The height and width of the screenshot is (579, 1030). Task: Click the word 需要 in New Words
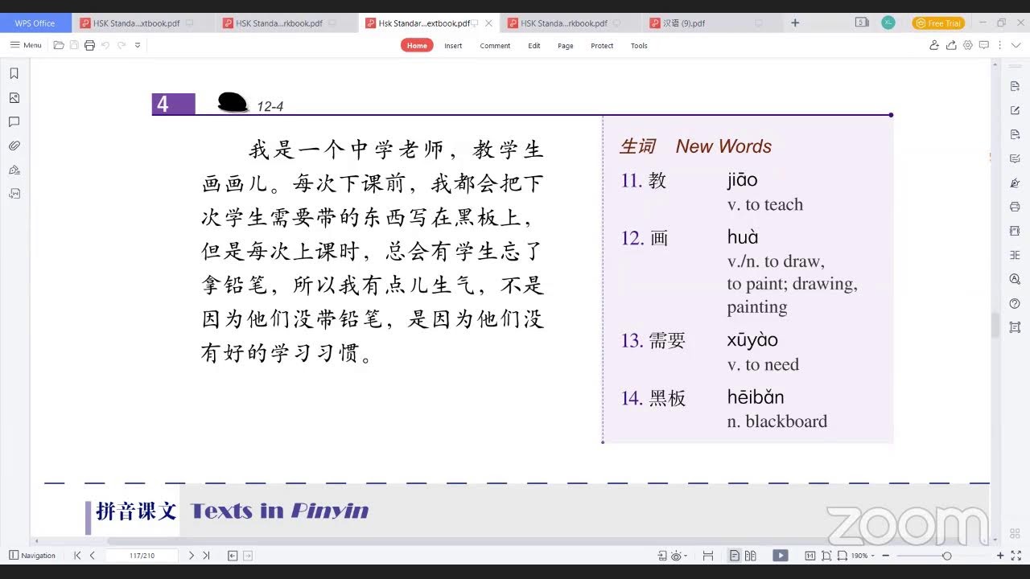[x=667, y=340]
